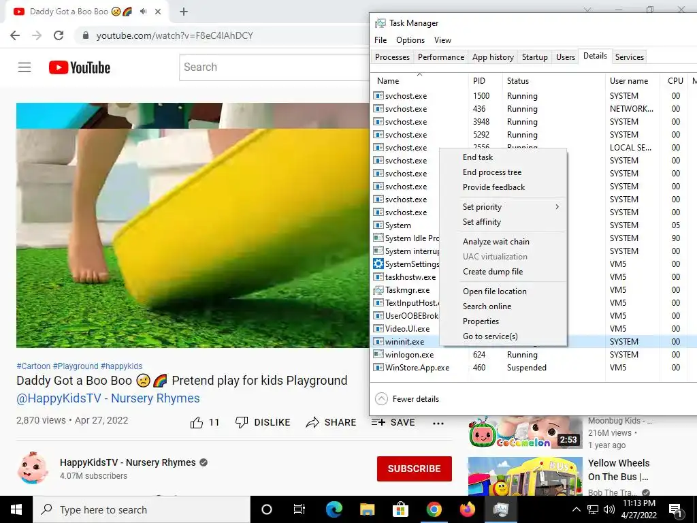Switch to Startup tab
Screen dimensions: 697x523
click(x=535, y=57)
